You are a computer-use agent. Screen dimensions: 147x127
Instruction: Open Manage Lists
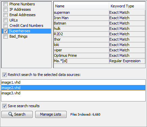pyautogui.click(x=51, y=114)
